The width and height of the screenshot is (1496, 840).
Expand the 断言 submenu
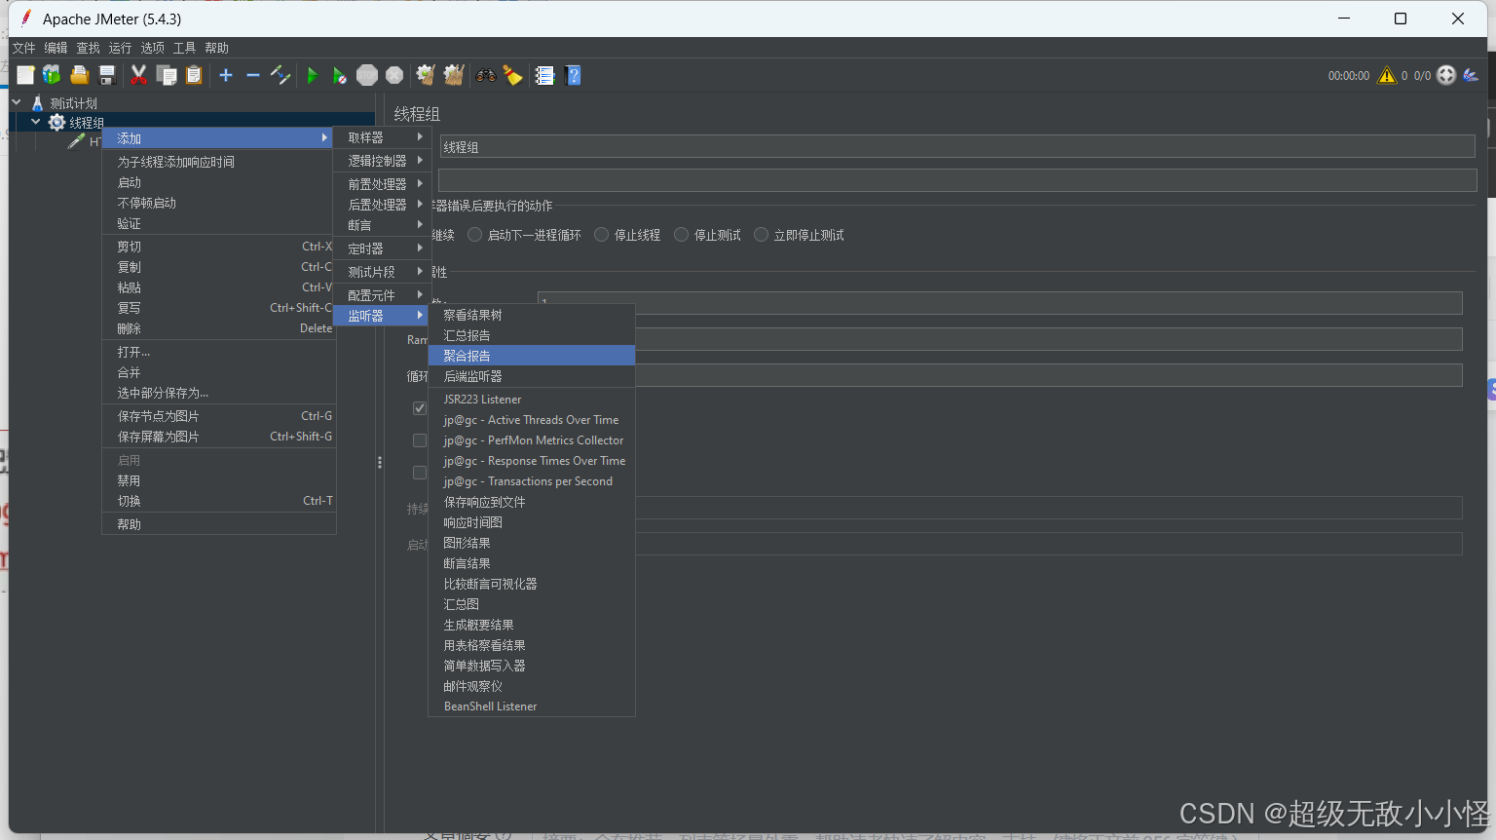(x=382, y=225)
